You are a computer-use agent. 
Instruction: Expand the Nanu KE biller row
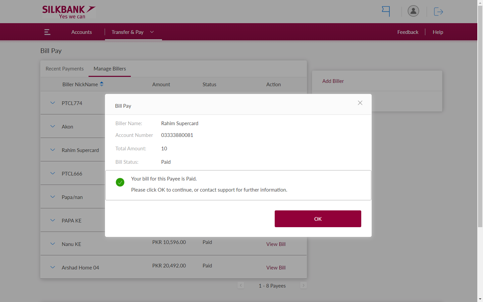coord(53,244)
